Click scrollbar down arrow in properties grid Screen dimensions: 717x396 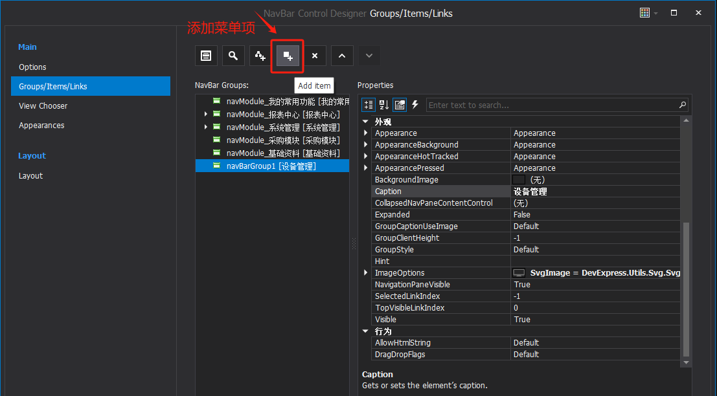point(686,362)
